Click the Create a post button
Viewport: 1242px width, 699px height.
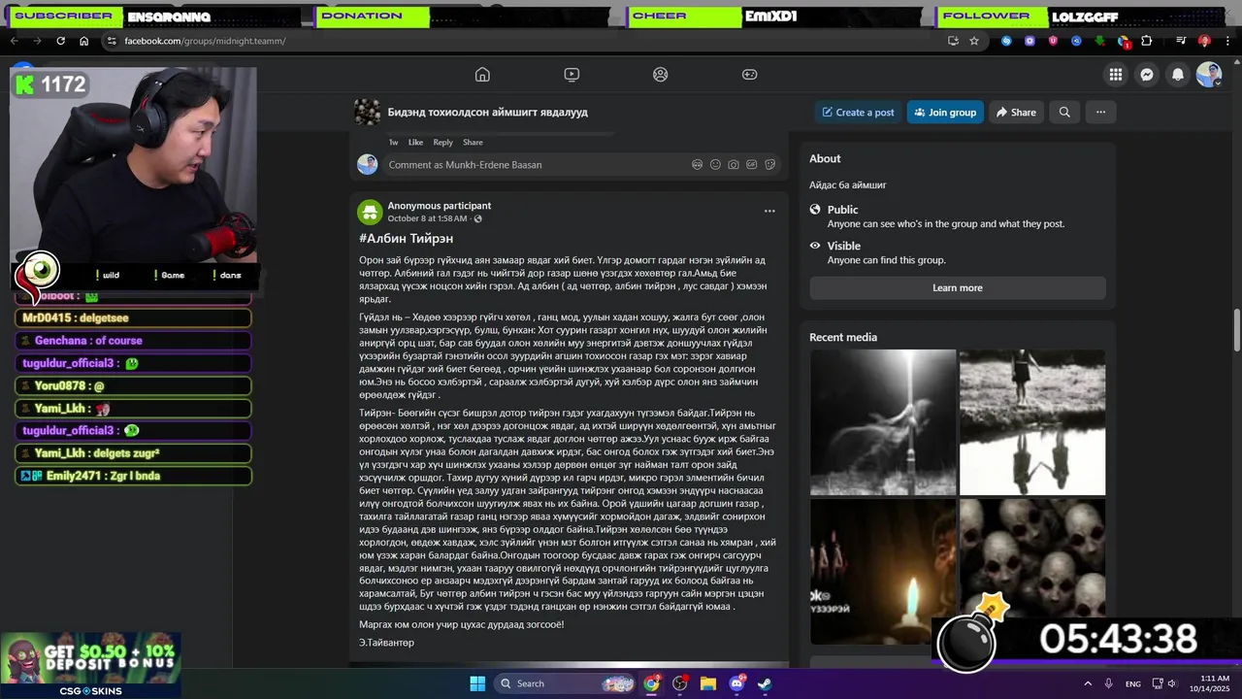(858, 113)
